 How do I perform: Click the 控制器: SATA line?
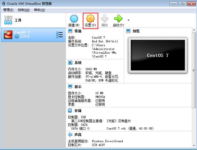click(78, 125)
